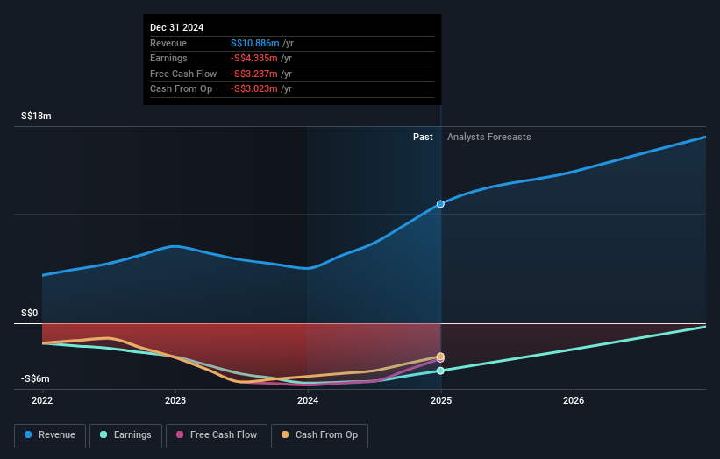Click the S$0 y-axis label

30,314
